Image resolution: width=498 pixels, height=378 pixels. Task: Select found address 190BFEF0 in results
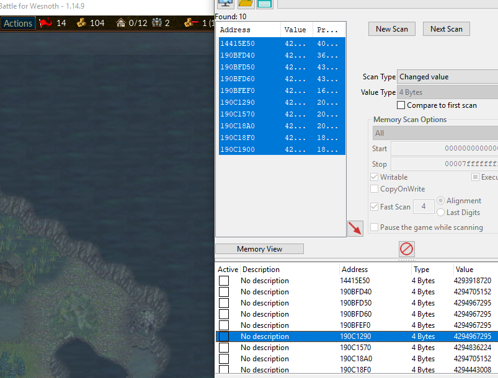pyautogui.click(x=282, y=90)
